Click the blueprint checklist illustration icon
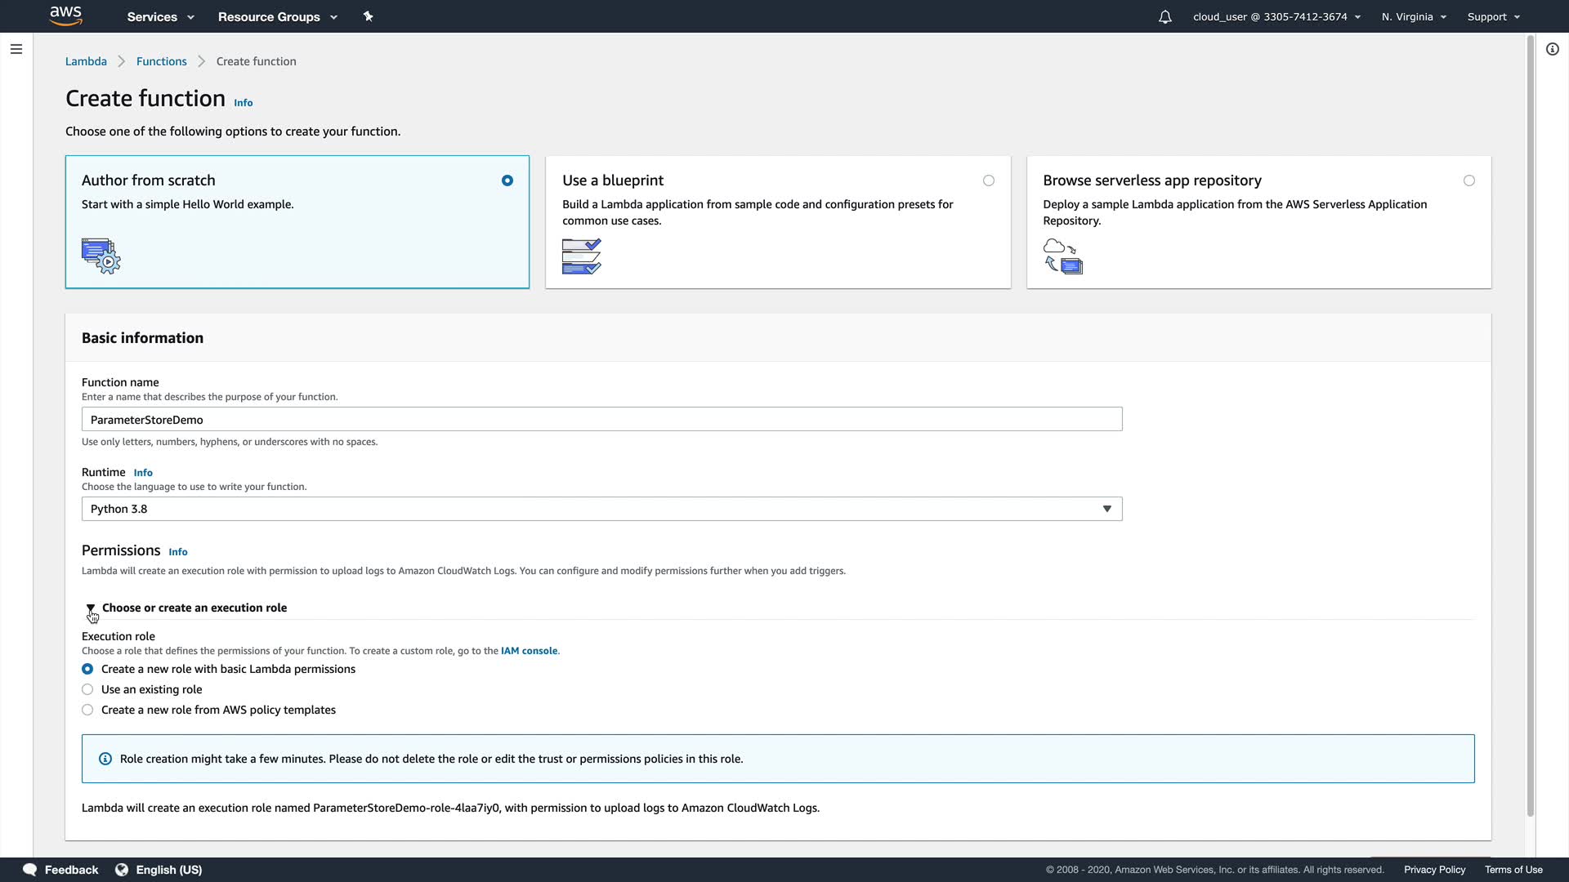This screenshot has height=882, width=1569. [x=581, y=256]
